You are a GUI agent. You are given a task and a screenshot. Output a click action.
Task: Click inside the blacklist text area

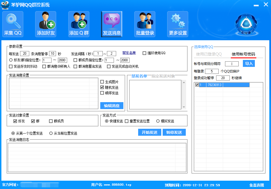point(155,95)
